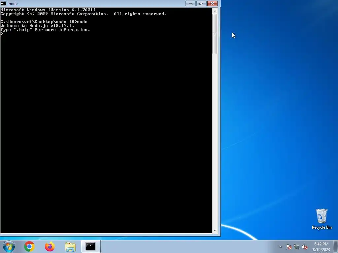Screen dimensions: 338x253
Task: Click the "C:\Users\vm1\Desktop\node 18>node" line
Action: (x=44, y=22)
